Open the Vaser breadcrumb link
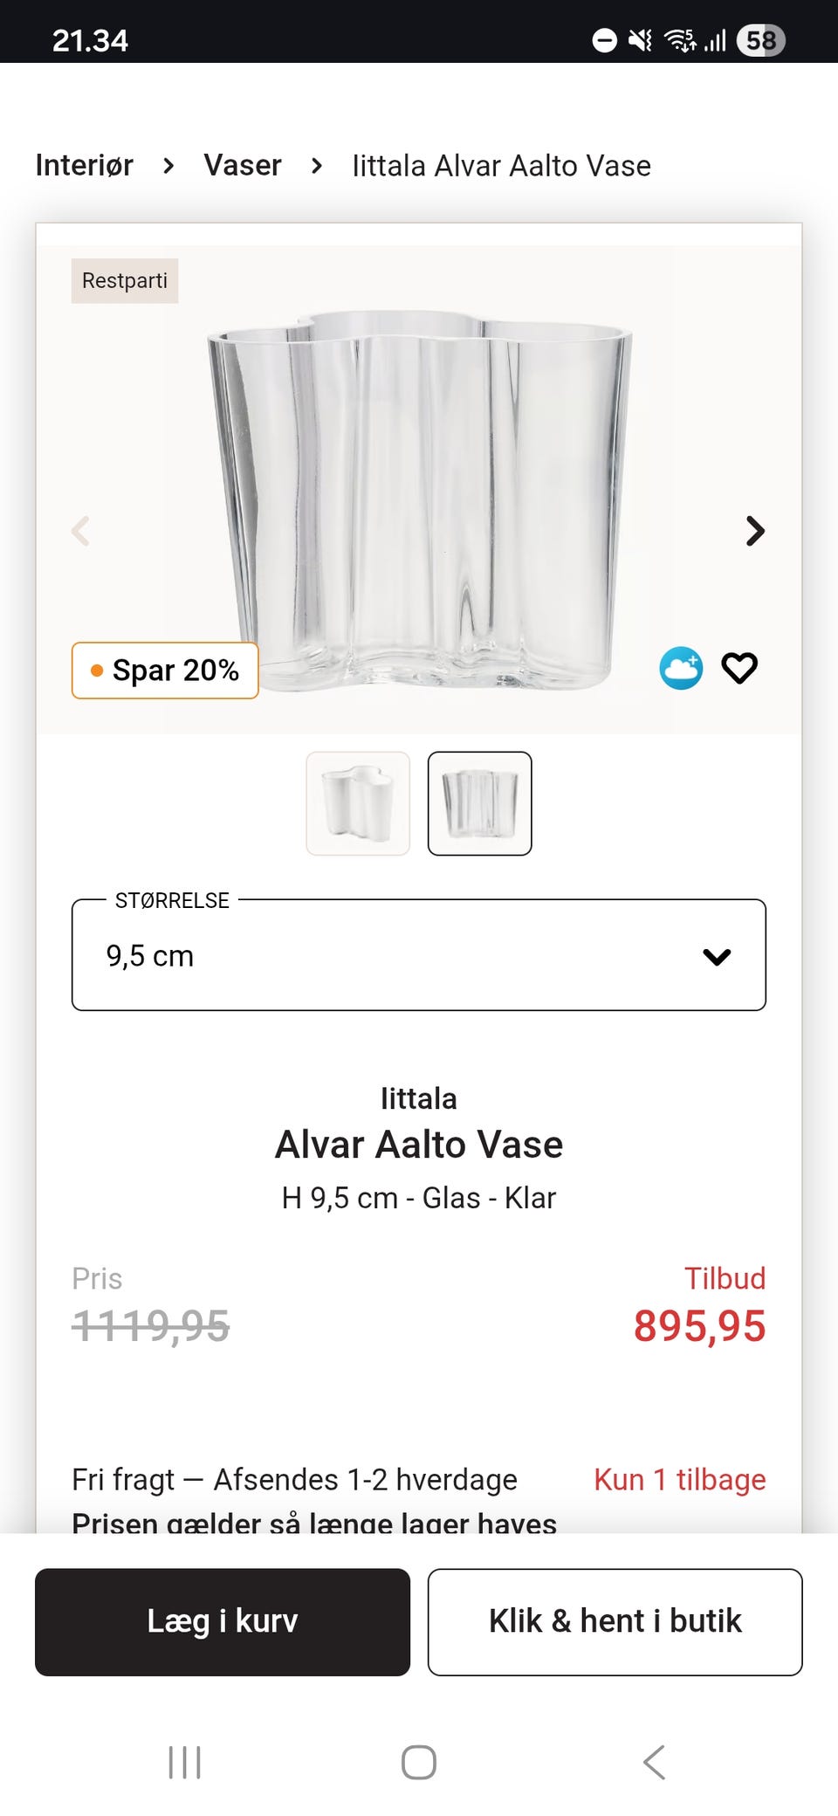 coord(243,165)
